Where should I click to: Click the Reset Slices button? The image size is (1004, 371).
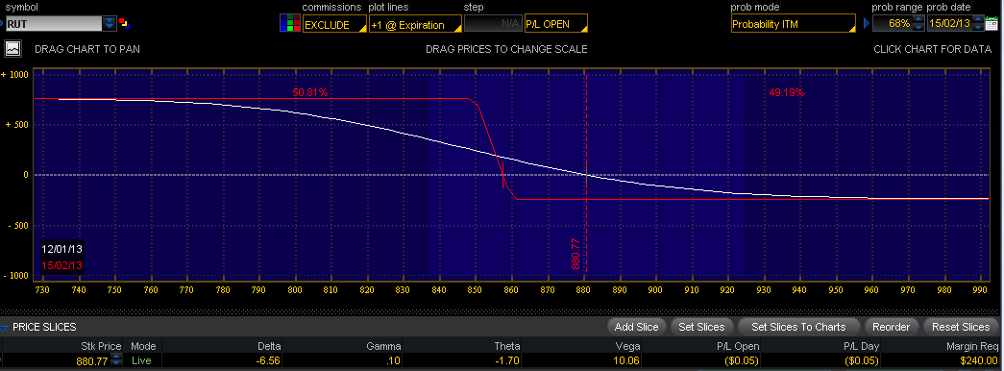(961, 327)
